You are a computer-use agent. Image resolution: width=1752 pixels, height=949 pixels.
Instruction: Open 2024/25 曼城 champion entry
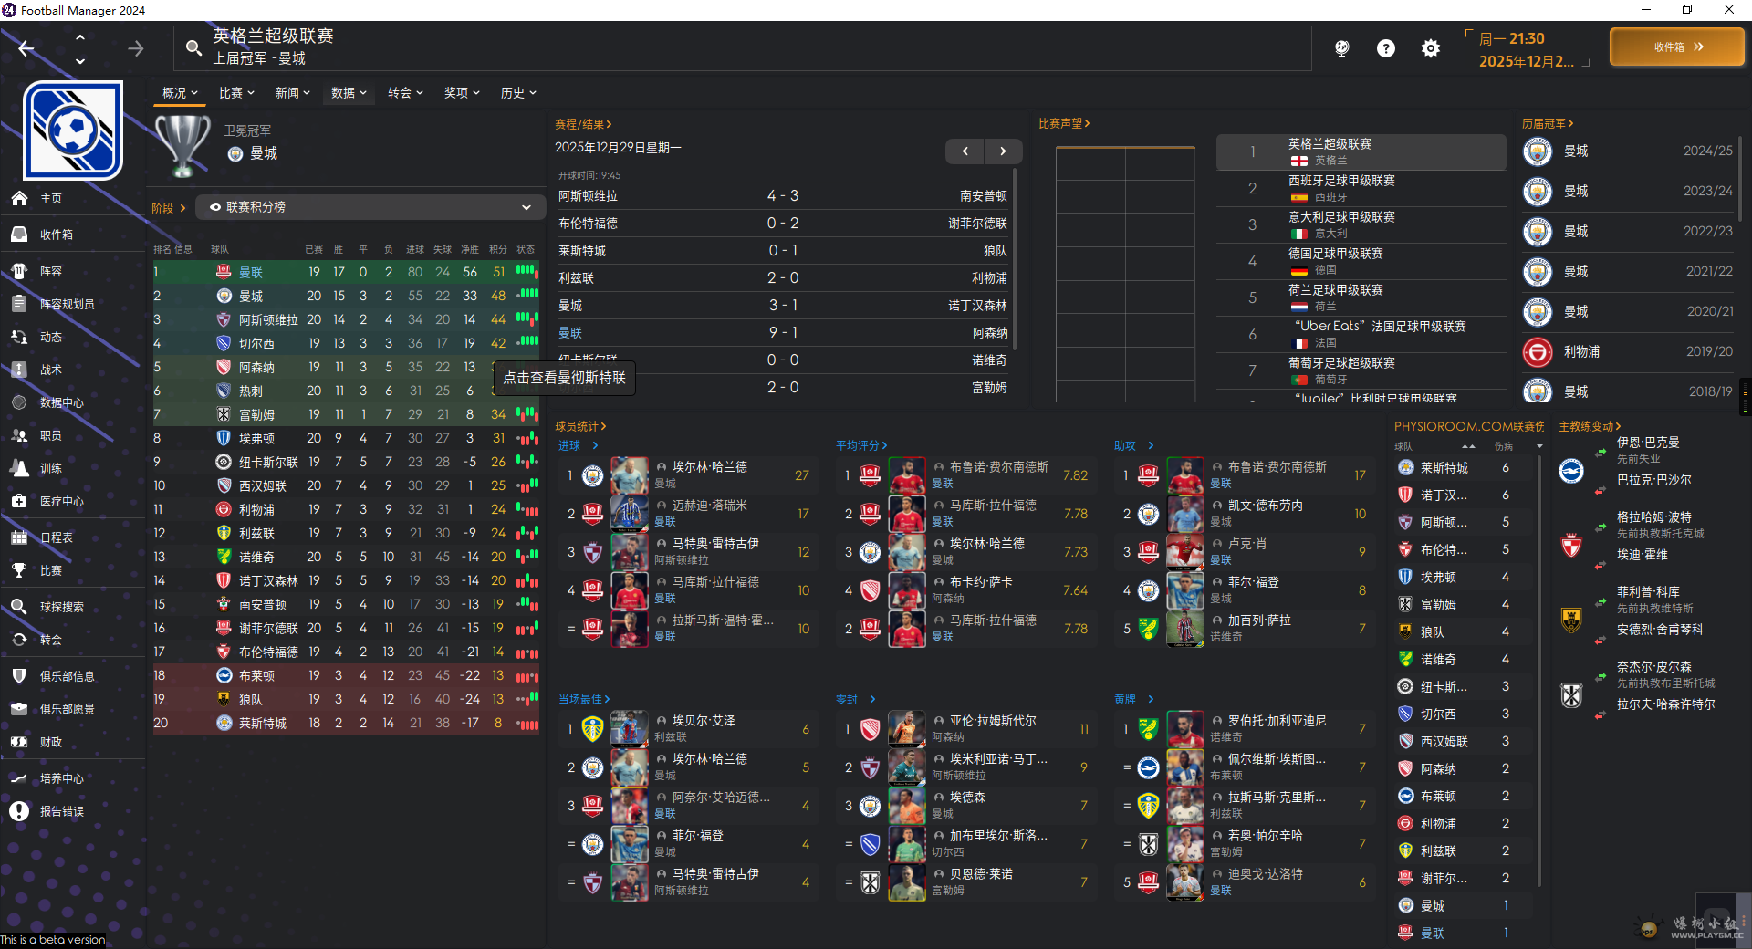tap(1629, 151)
